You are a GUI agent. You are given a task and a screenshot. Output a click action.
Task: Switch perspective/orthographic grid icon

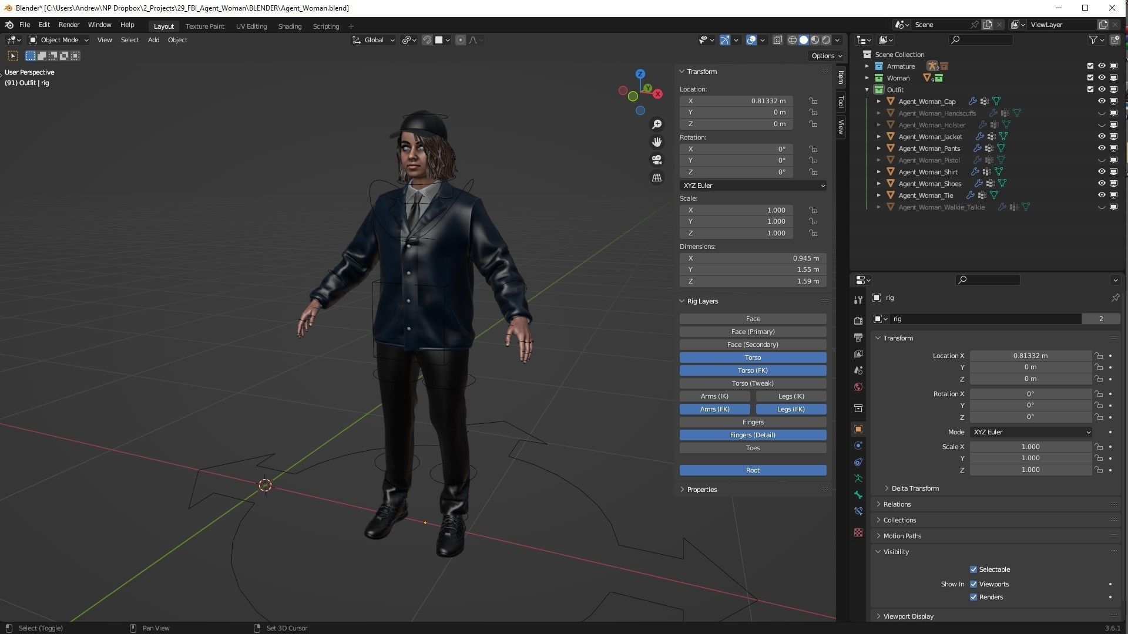[x=657, y=177]
